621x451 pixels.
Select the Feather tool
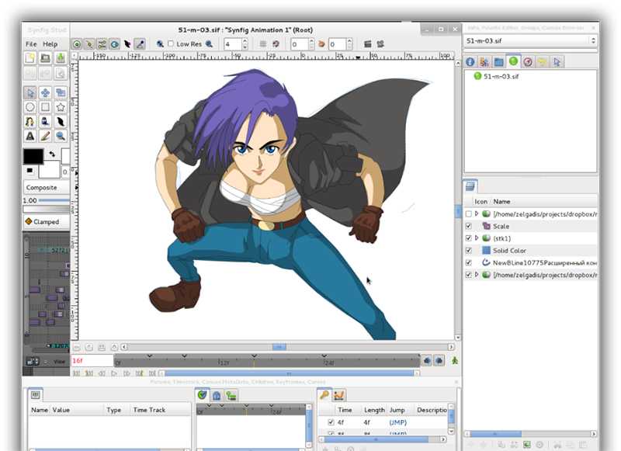[x=61, y=122]
